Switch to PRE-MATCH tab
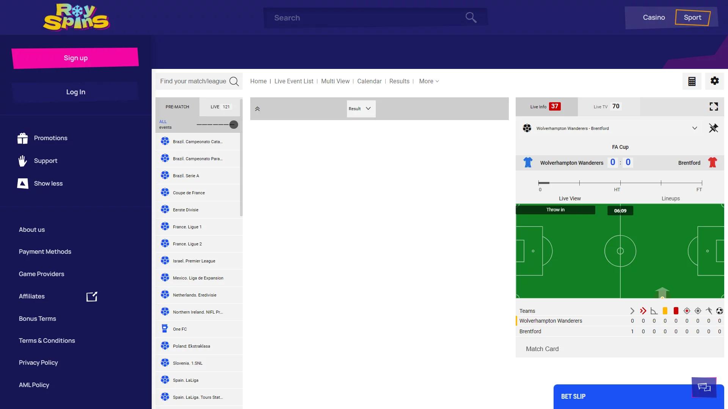Screen dimensions: 728x409 point(177,107)
